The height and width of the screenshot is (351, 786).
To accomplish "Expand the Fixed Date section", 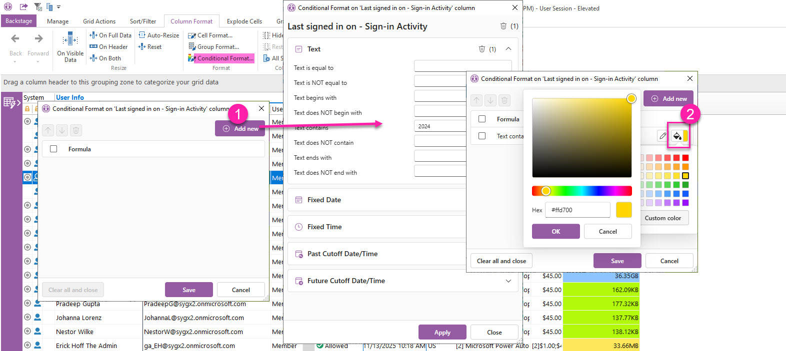I will [324, 200].
